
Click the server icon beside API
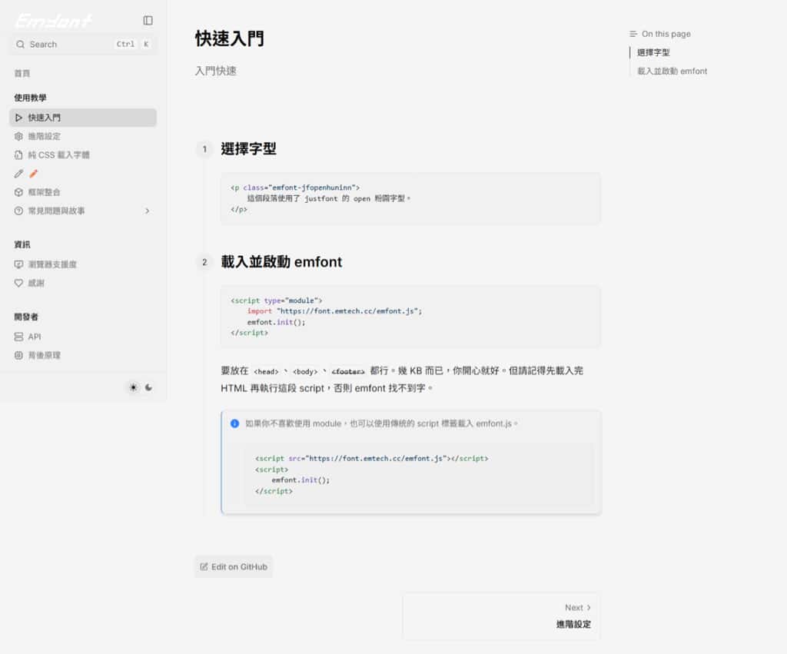pos(18,337)
